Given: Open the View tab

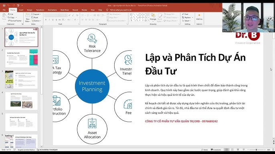Looking at the screenshot, I should pyautogui.click(x=93, y=10).
